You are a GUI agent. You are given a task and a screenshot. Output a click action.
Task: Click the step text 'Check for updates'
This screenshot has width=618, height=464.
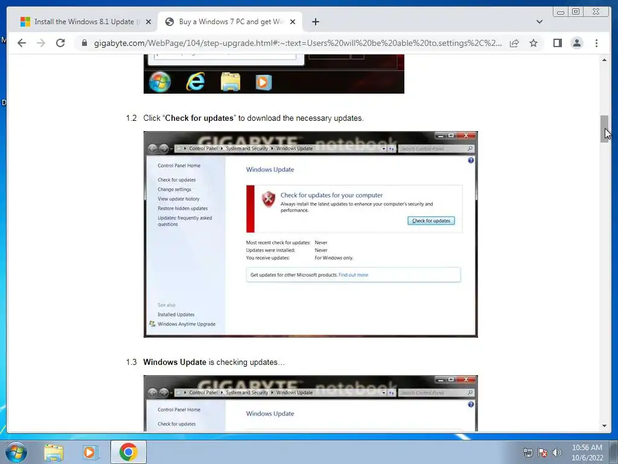(x=199, y=118)
